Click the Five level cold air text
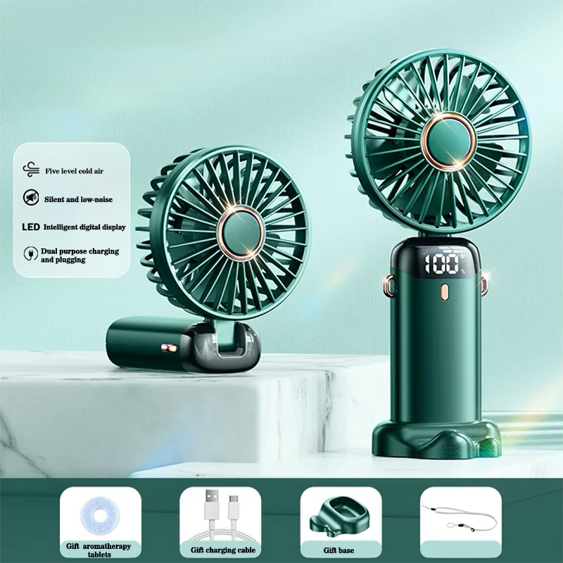The width and height of the screenshot is (563, 563). pos(75,171)
